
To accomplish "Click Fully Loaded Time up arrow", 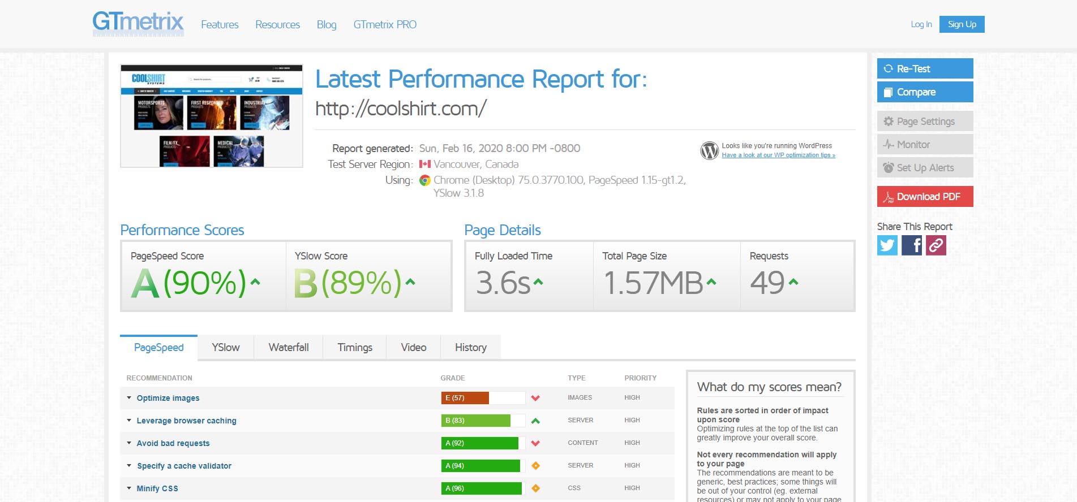I will pyautogui.click(x=538, y=282).
